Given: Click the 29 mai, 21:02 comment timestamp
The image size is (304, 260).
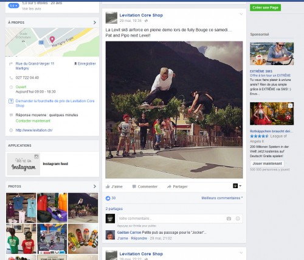Looking at the screenshot, I should pos(161,238).
